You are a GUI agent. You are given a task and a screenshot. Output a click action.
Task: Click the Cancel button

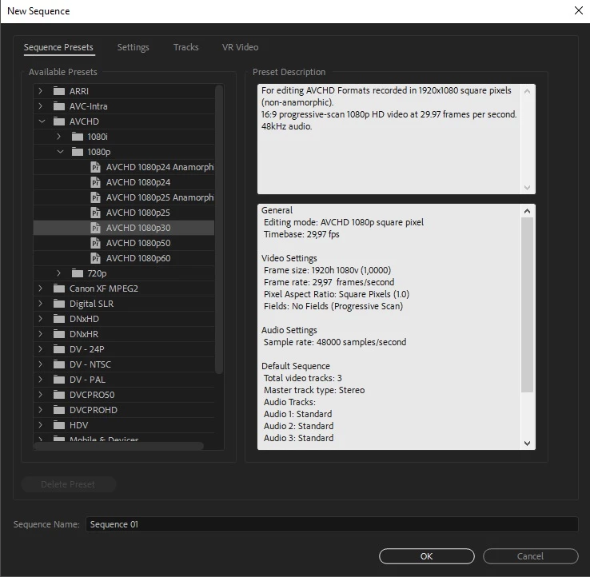tap(531, 556)
